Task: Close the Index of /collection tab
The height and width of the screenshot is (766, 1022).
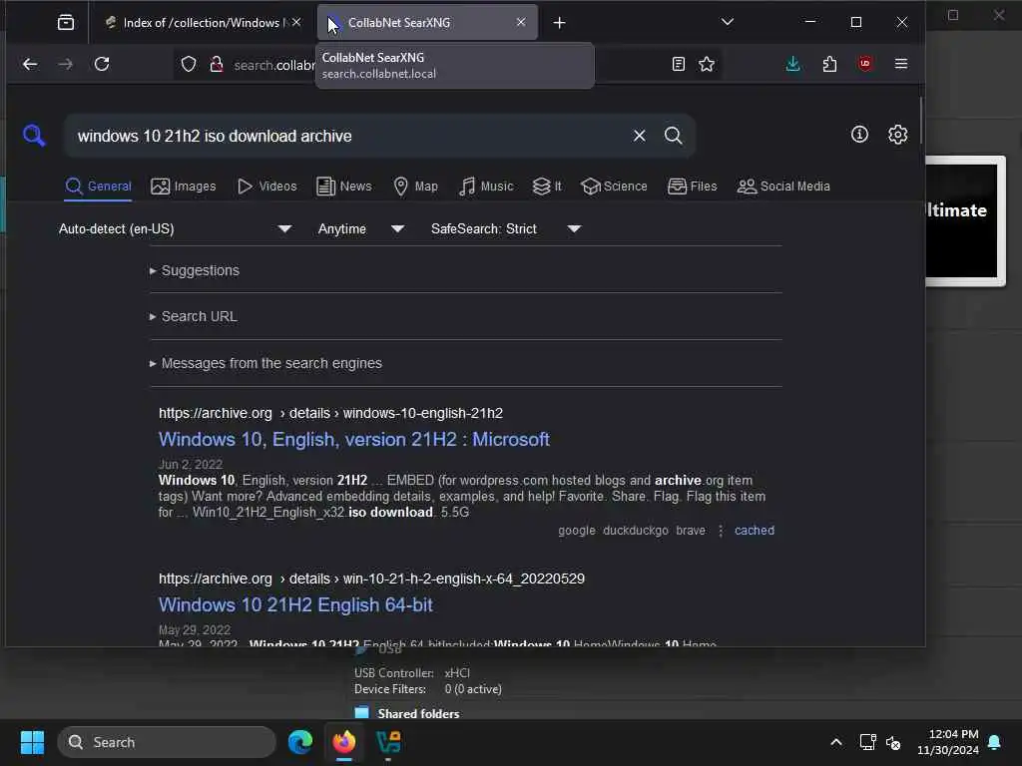Action: click(296, 22)
